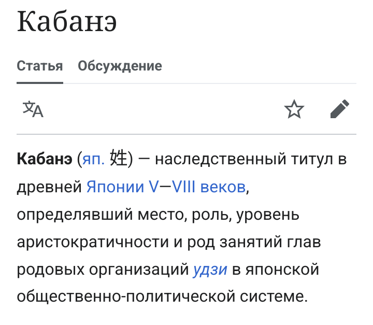Select the Статья tab
Viewport: 373px width, 325px height.
40,66
